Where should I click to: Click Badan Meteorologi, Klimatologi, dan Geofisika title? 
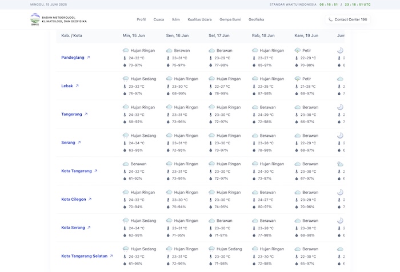click(x=64, y=19)
